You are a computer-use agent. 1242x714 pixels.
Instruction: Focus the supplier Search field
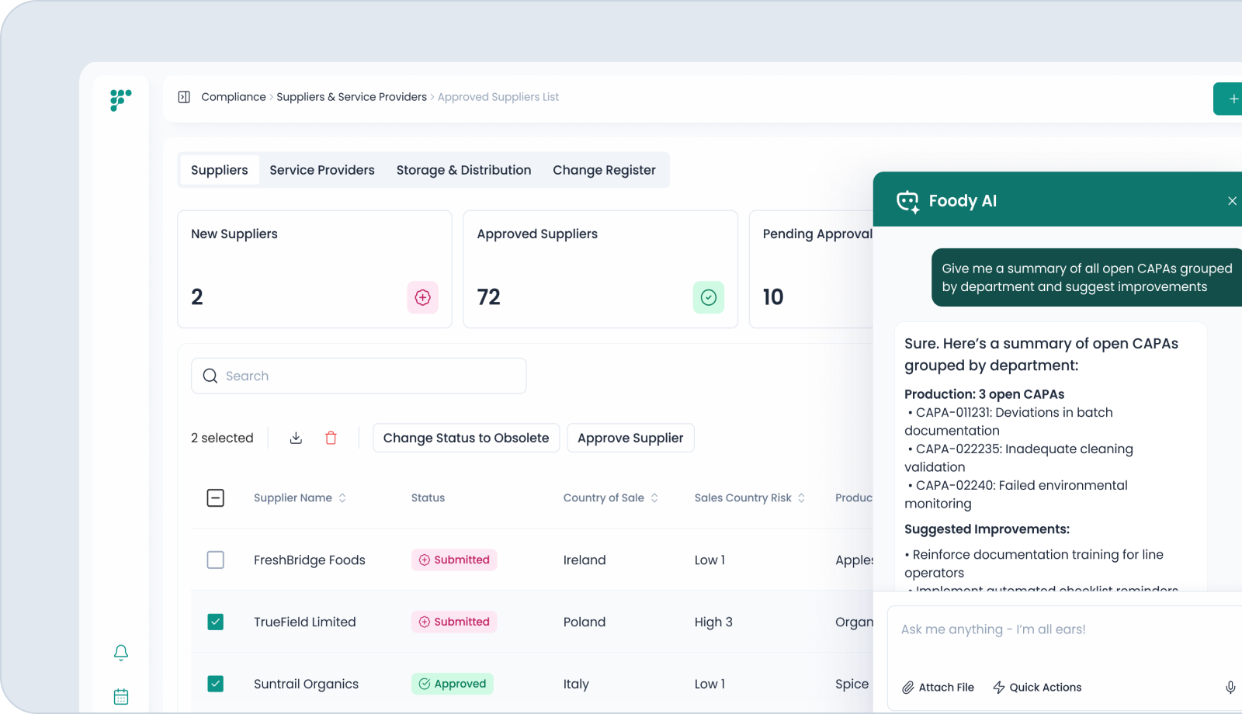[x=359, y=376]
